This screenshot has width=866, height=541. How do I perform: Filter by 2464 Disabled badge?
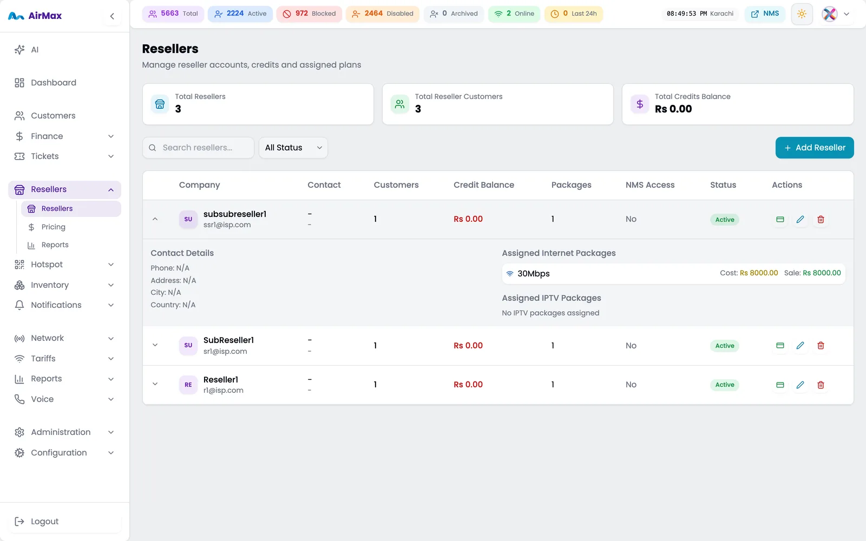[x=383, y=14]
